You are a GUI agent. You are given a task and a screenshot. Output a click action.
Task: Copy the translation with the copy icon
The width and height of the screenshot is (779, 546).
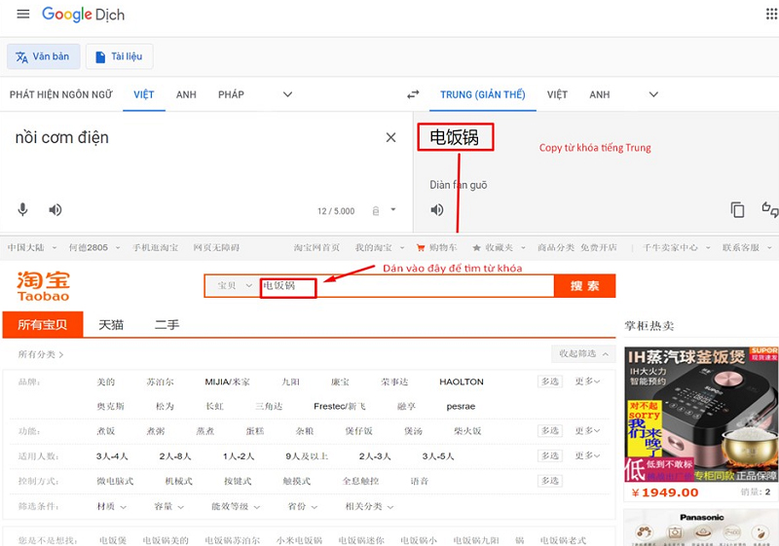[x=737, y=210]
